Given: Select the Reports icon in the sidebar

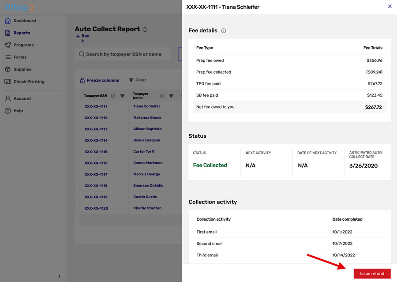Looking at the screenshot, I should point(7,33).
